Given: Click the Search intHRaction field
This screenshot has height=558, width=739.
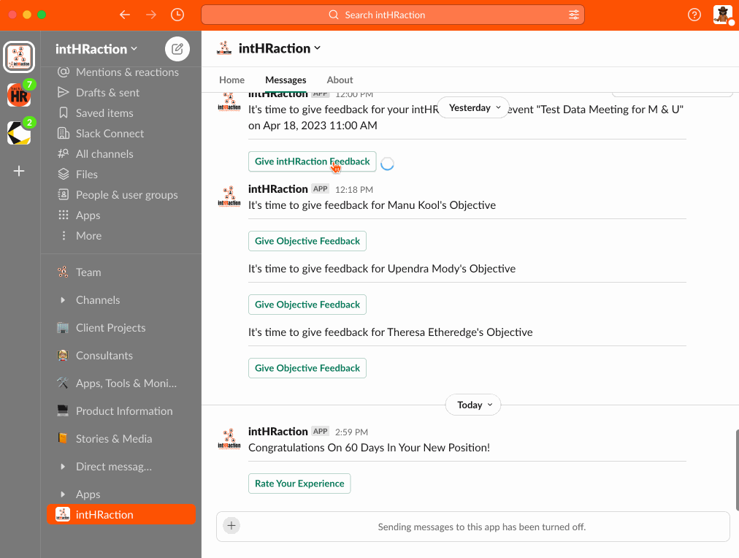Looking at the screenshot, I should click(x=393, y=15).
